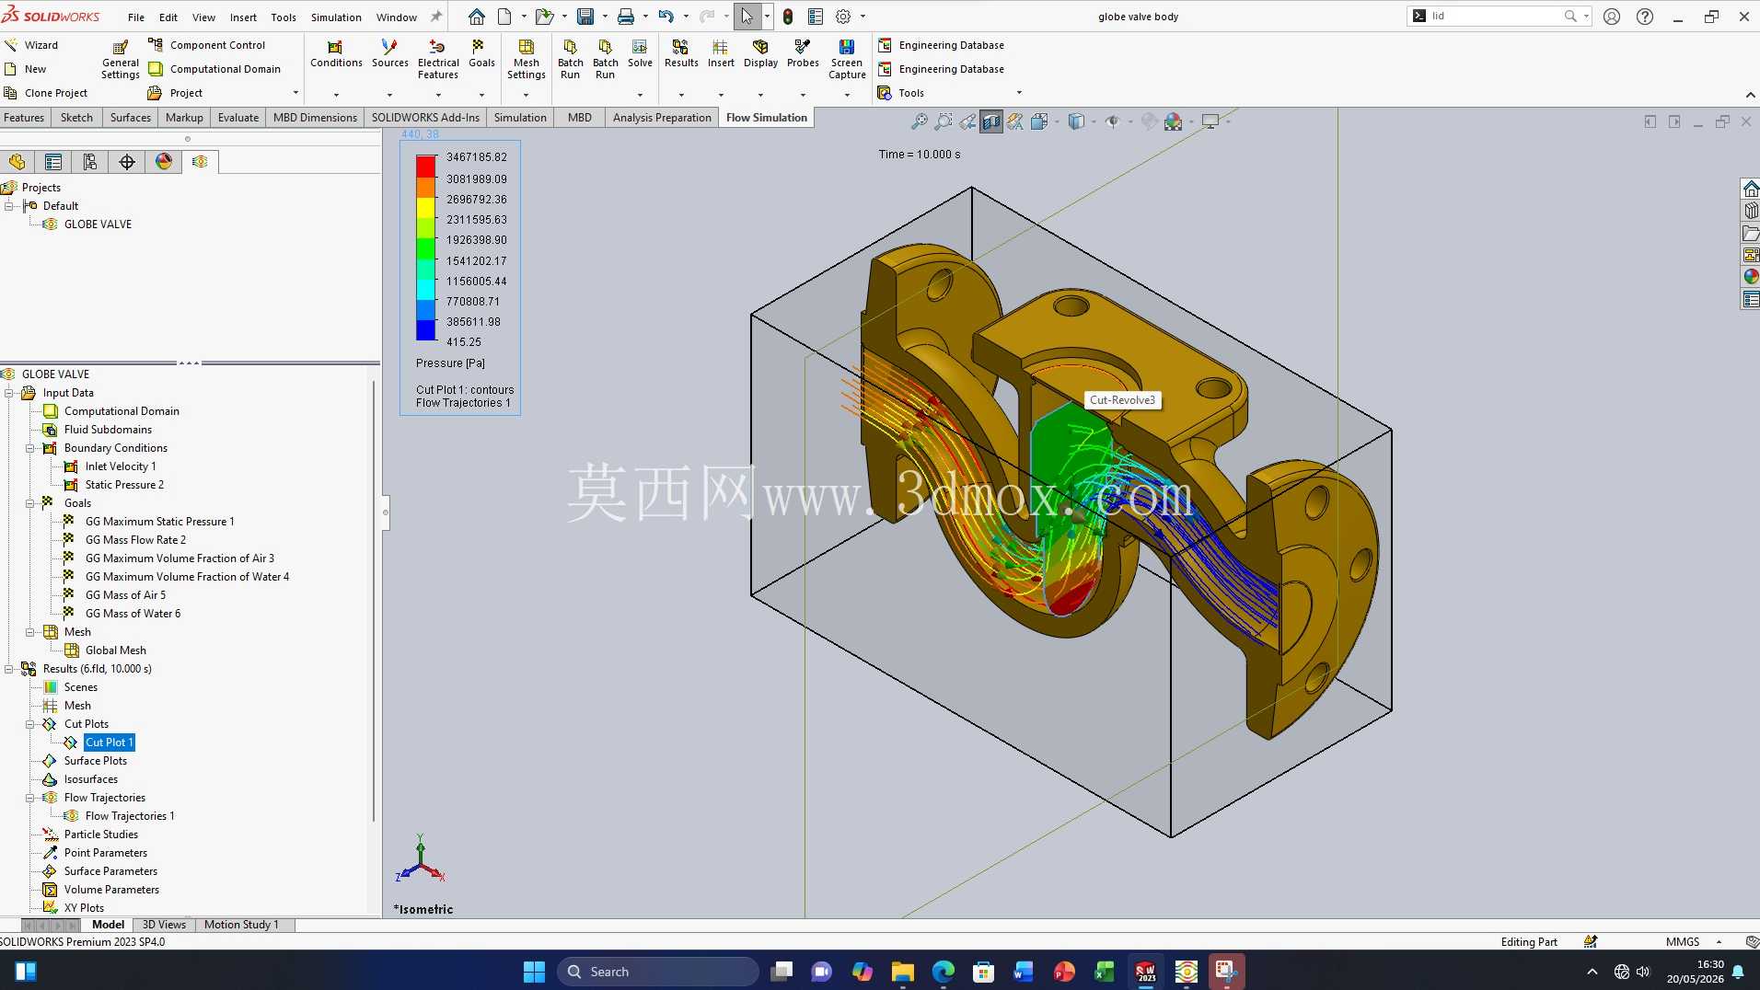This screenshot has height=990, width=1760.
Task: Open the MMGS unit system selector
Action: [x=1693, y=942]
